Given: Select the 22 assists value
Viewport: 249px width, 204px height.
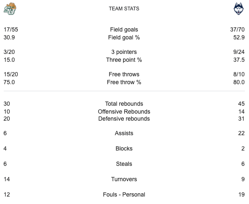Looking at the screenshot, I should (x=242, y=134).
